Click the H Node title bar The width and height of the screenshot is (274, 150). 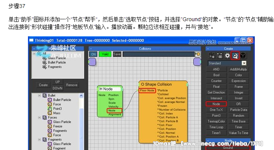(110, 89)
